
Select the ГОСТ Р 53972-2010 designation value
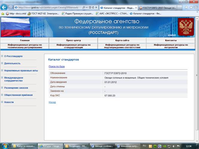tap(116, 73)
